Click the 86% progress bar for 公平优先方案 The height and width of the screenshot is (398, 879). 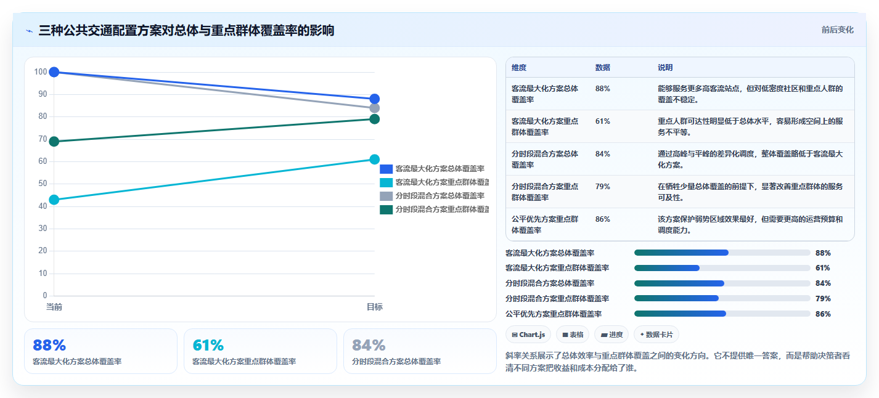722,314
